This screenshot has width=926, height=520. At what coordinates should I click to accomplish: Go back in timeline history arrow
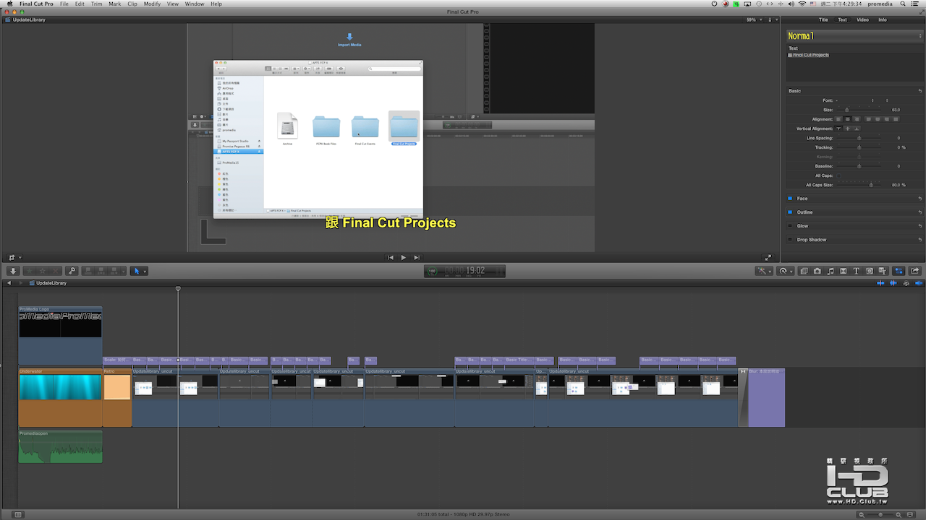pos(9,283)
